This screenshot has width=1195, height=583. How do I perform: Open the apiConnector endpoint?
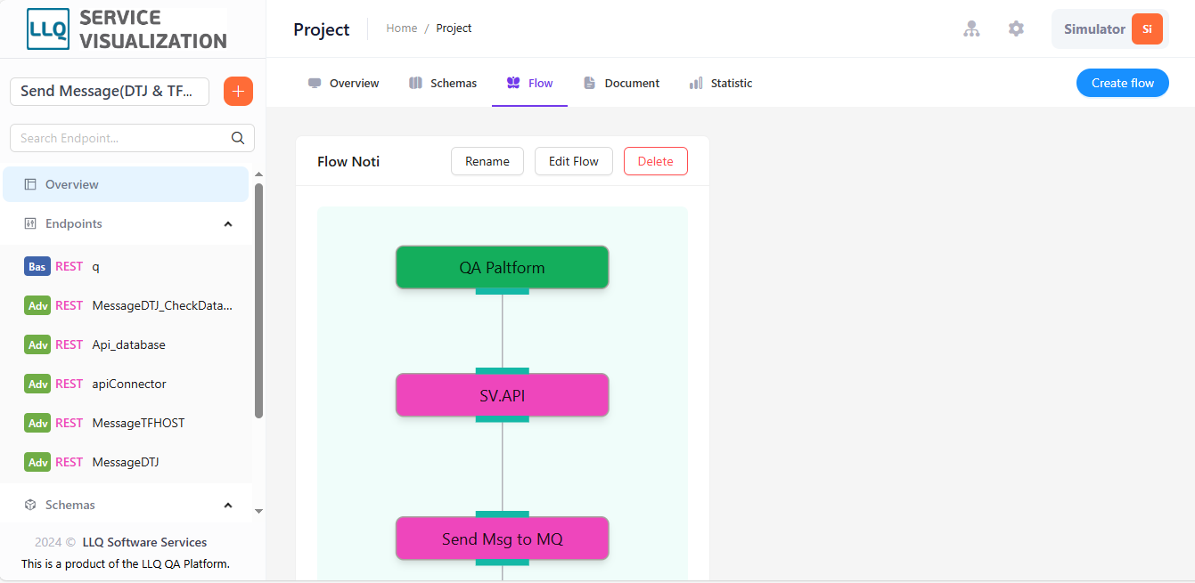pos(127,384)
